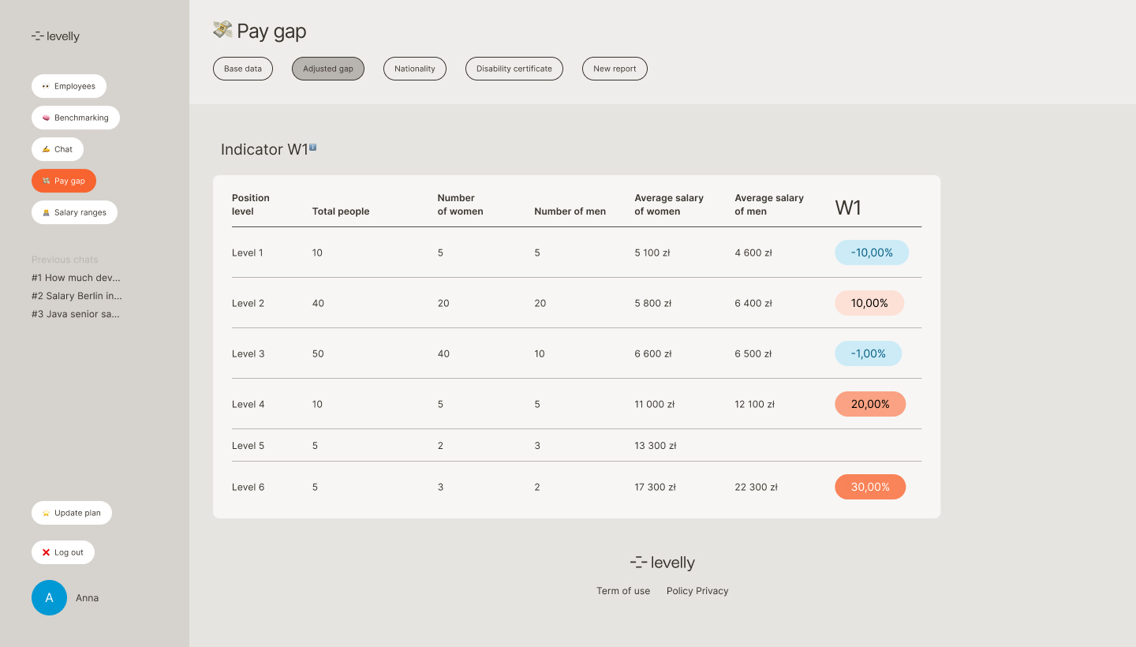Click the 30,00% badge for Level 6
This screenshot has height=647, width=1136.
click(x=870, y=487)
